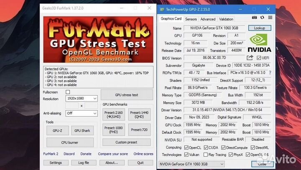
Task: Toggle the Vulkan checkbox
Action: tap(186, 155)
